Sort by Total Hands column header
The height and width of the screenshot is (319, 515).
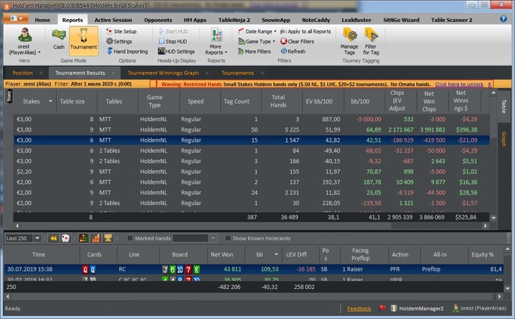point(278,101)
